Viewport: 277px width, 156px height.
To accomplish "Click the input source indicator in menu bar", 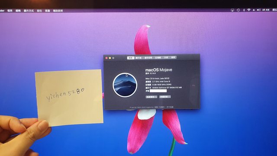I will click(266, 10).
